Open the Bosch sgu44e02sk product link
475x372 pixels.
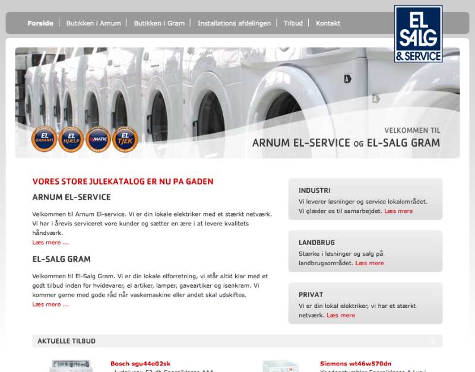141,363
